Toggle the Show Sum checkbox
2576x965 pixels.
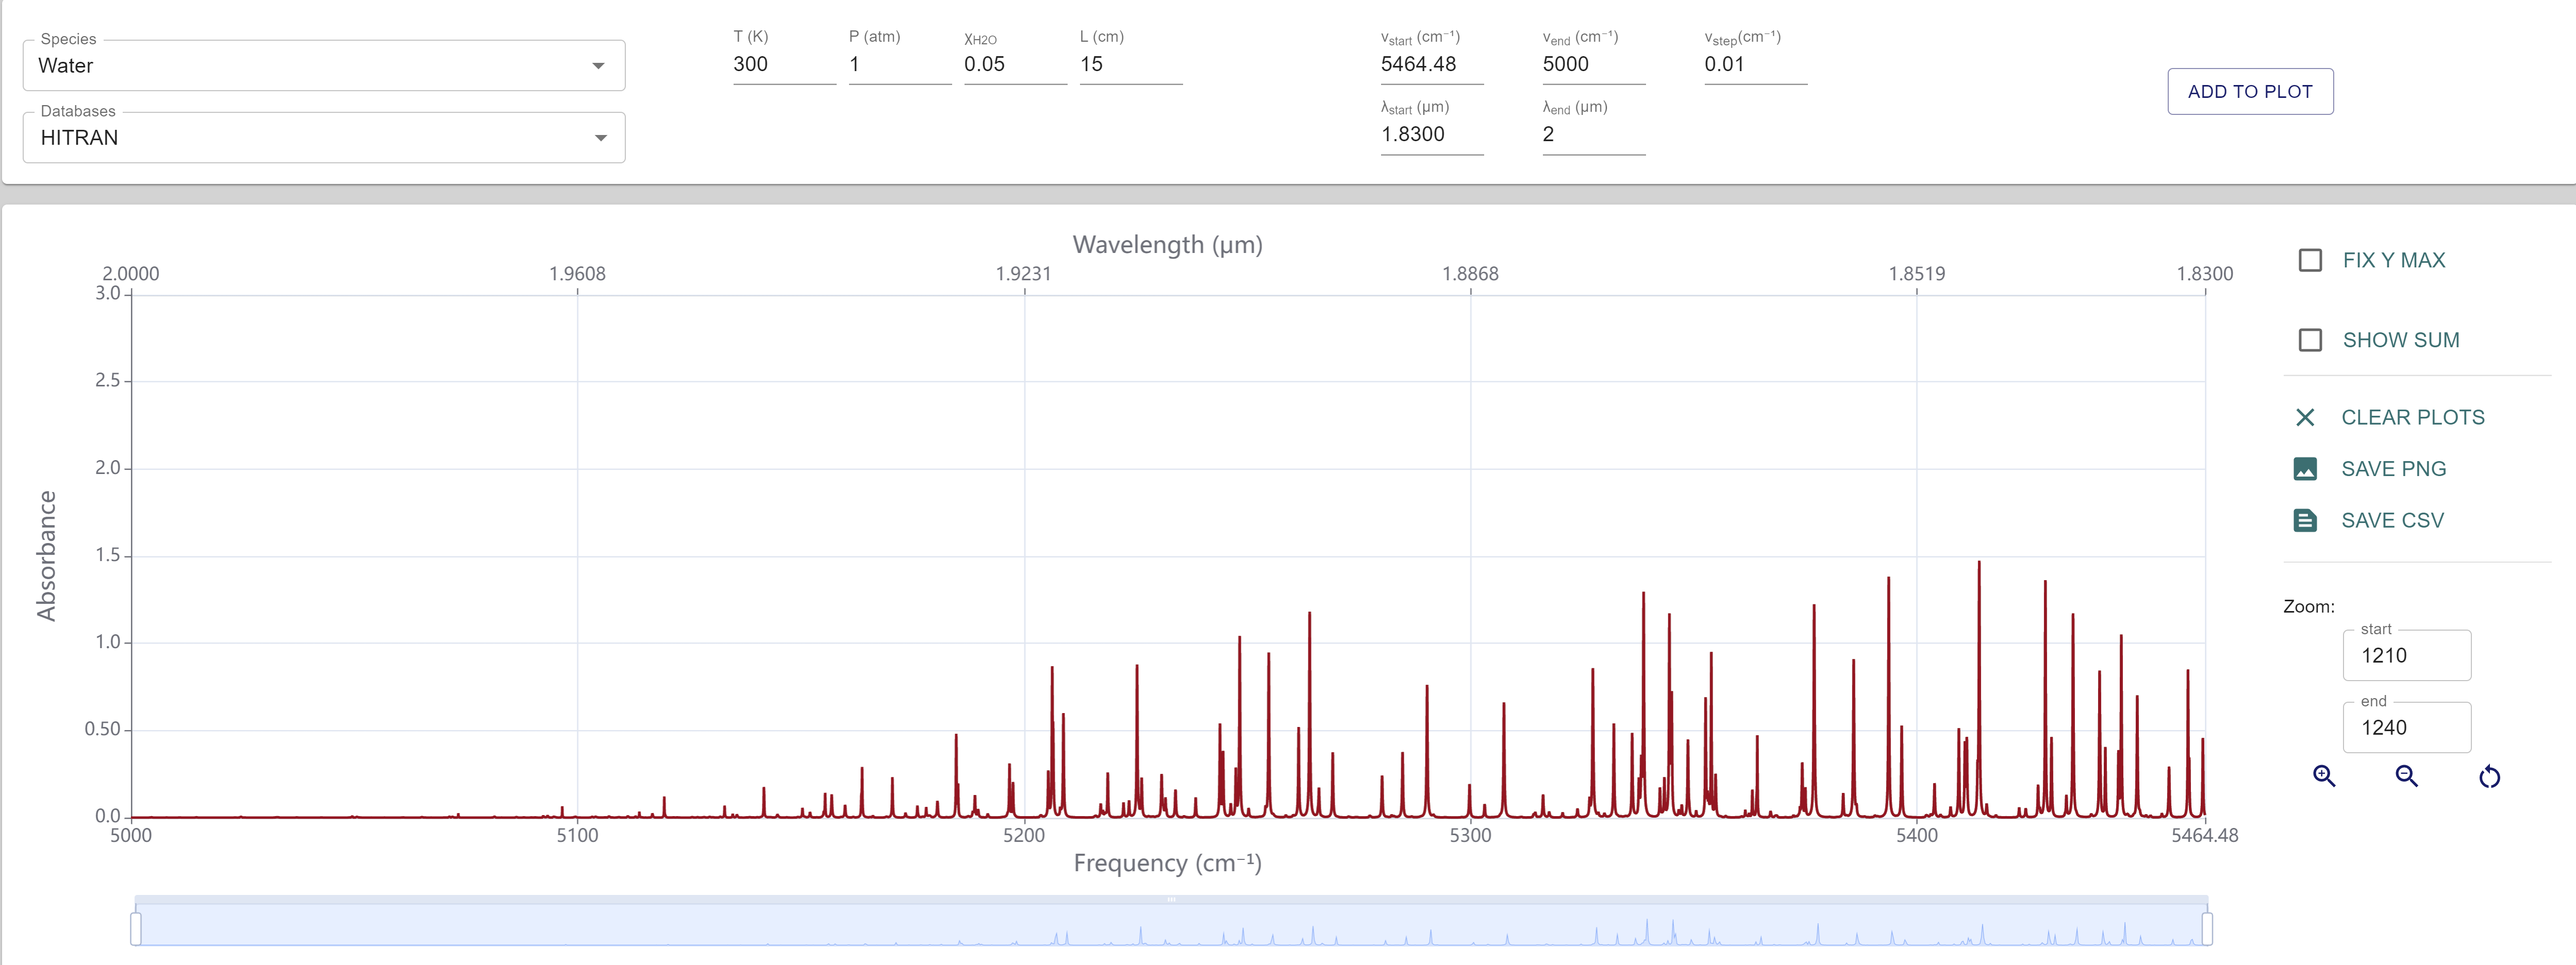(x=2310, y=341)
